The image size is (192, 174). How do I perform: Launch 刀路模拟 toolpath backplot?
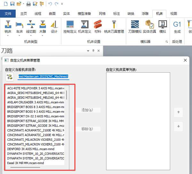coord(135,27)
